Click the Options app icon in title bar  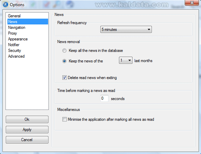pos(5,5)
